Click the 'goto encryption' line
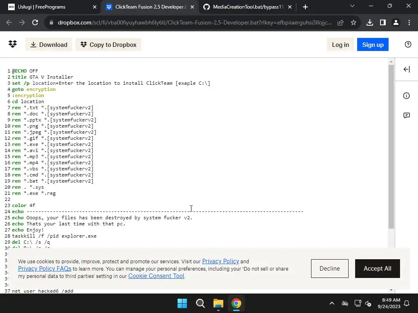The width and height of the screenshot is (418, 313). pyautogui.click(x=33, y=89)
